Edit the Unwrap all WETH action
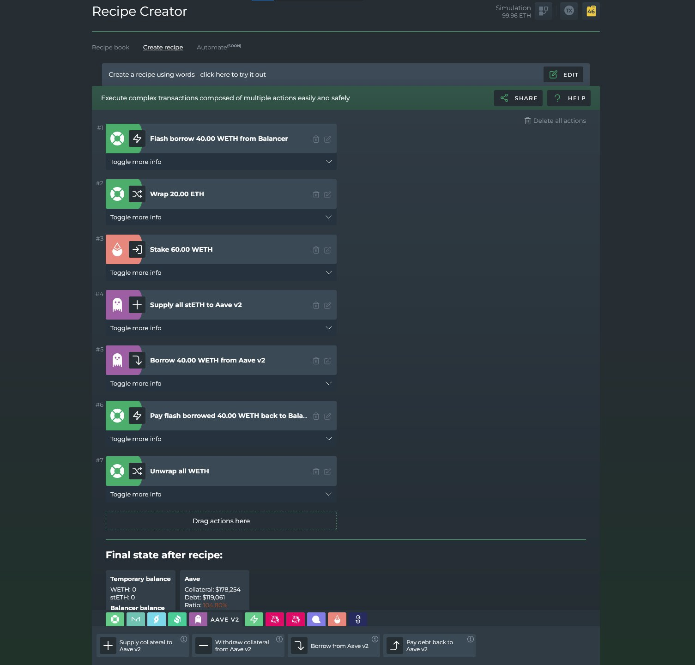This screenshot has width=695, height=665. [x=327, y=472]
